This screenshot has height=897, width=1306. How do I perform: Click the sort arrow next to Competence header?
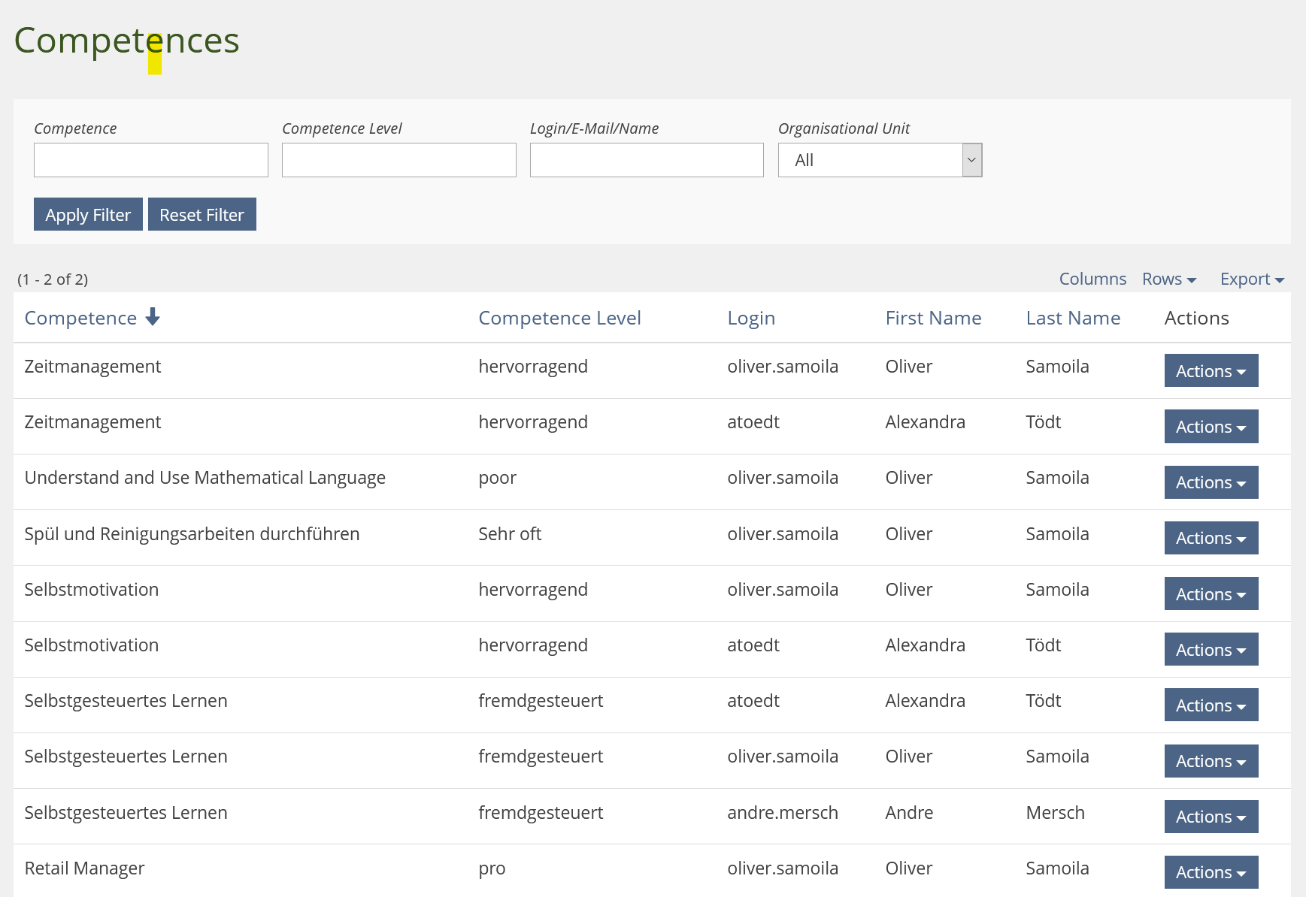pyautogui.click(x=153, y=317)
